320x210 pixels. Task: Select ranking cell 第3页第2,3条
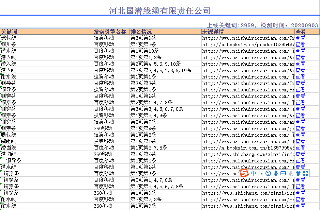(x=166, y=199)
